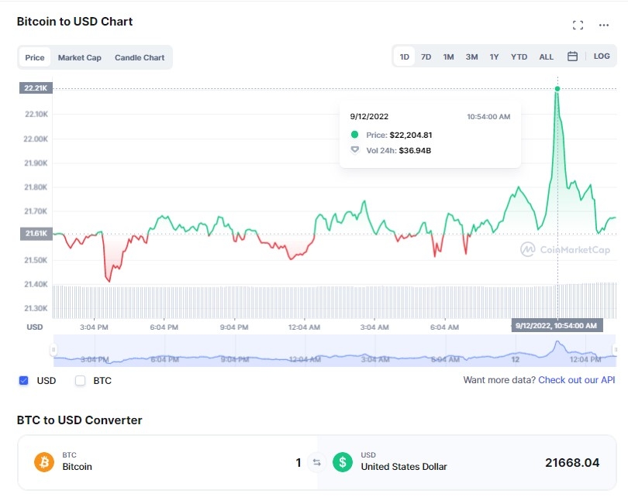Select the Price tab
628x497 pixels.
35,57
